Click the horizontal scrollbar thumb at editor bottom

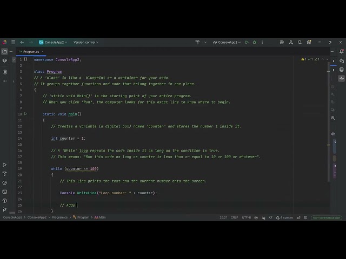tap(12, 213)
